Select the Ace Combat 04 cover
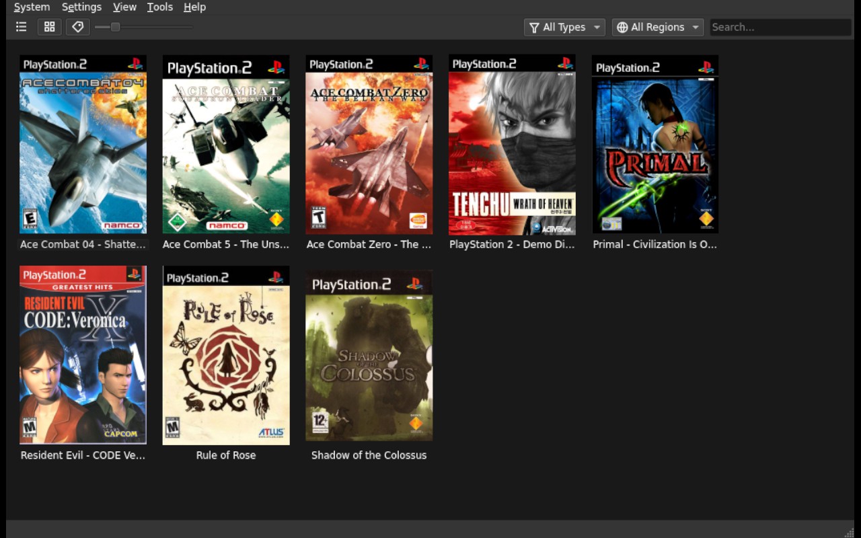 coord(83,145)
